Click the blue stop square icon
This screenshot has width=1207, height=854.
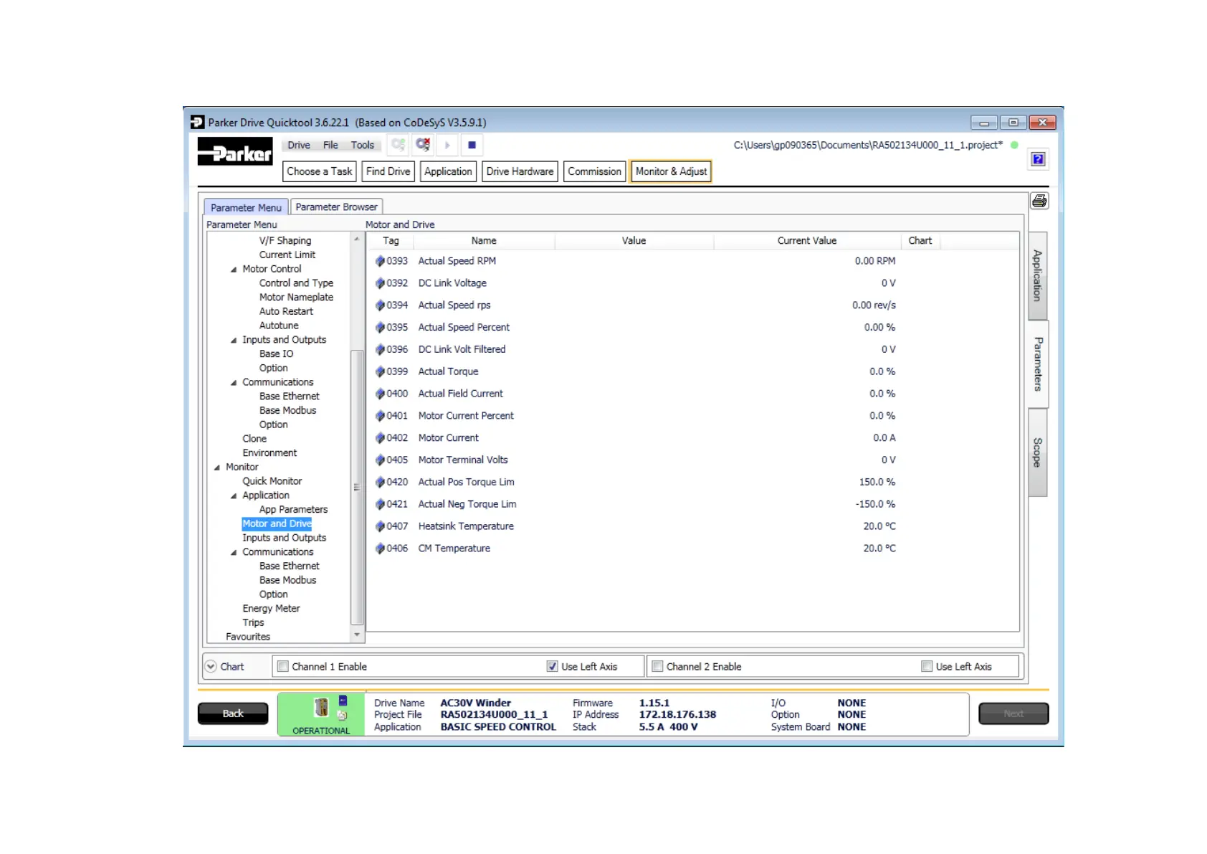472,145
